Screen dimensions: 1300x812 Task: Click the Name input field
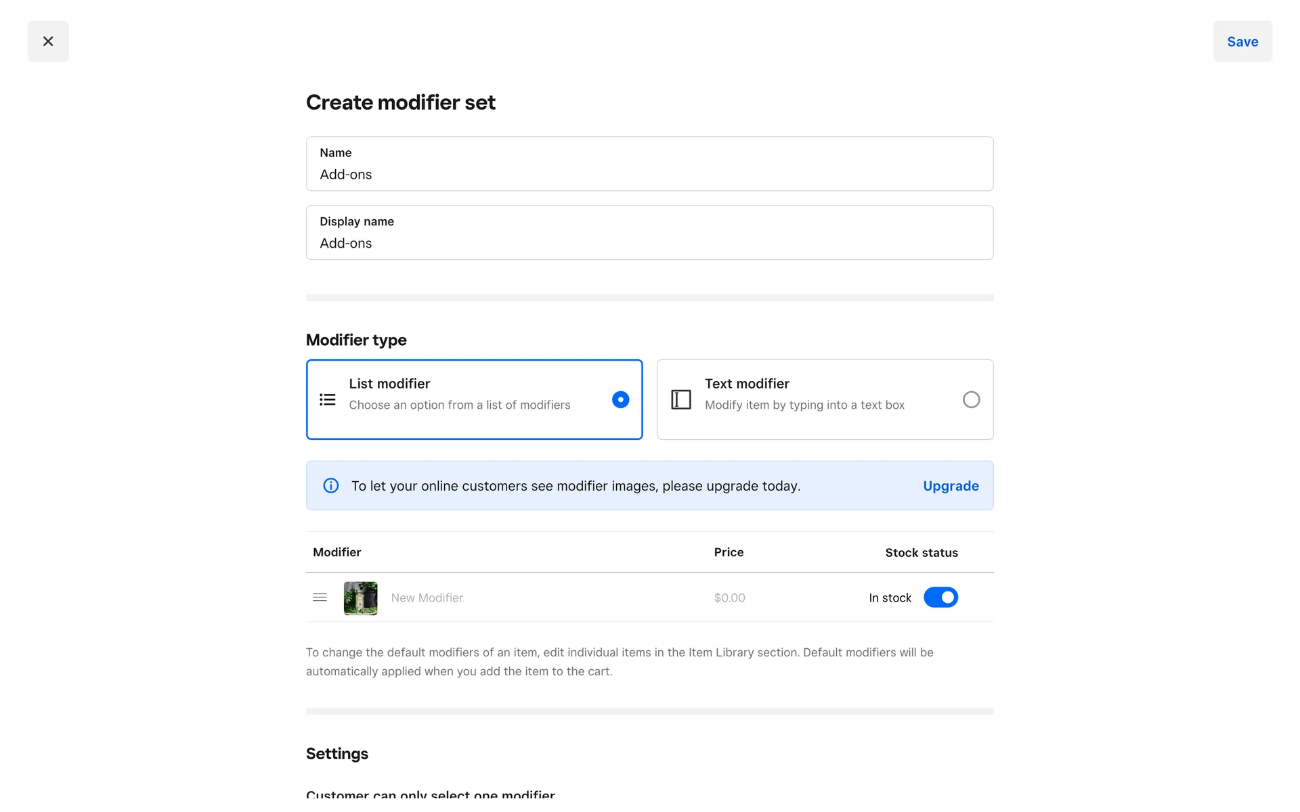point(649,174)
